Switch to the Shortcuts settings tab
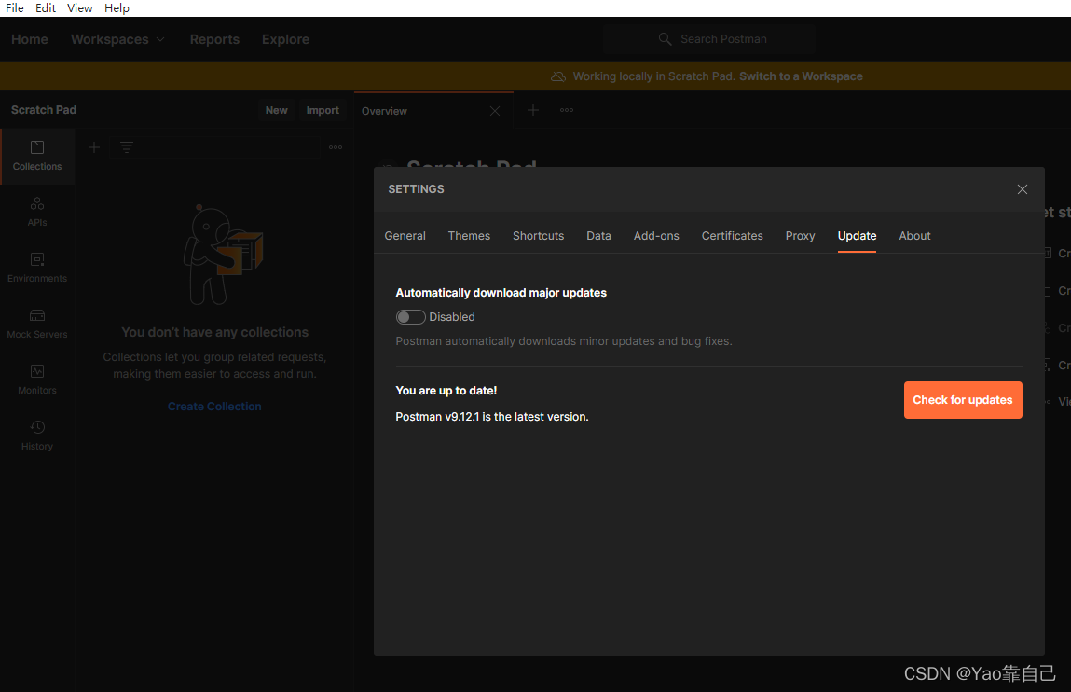The width and height of the screenshot is (1071, 692). [538, 236]
